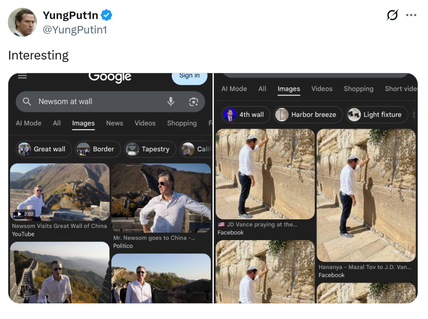The image size is (428, 319).
Task: Select the 'Tapestry' filter chip
Action: (150, 149)
